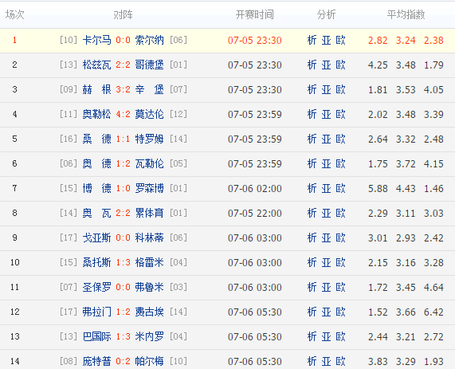Open team 圣保罗 page
This screenshot has width=455, height=369.
(96, 287)
